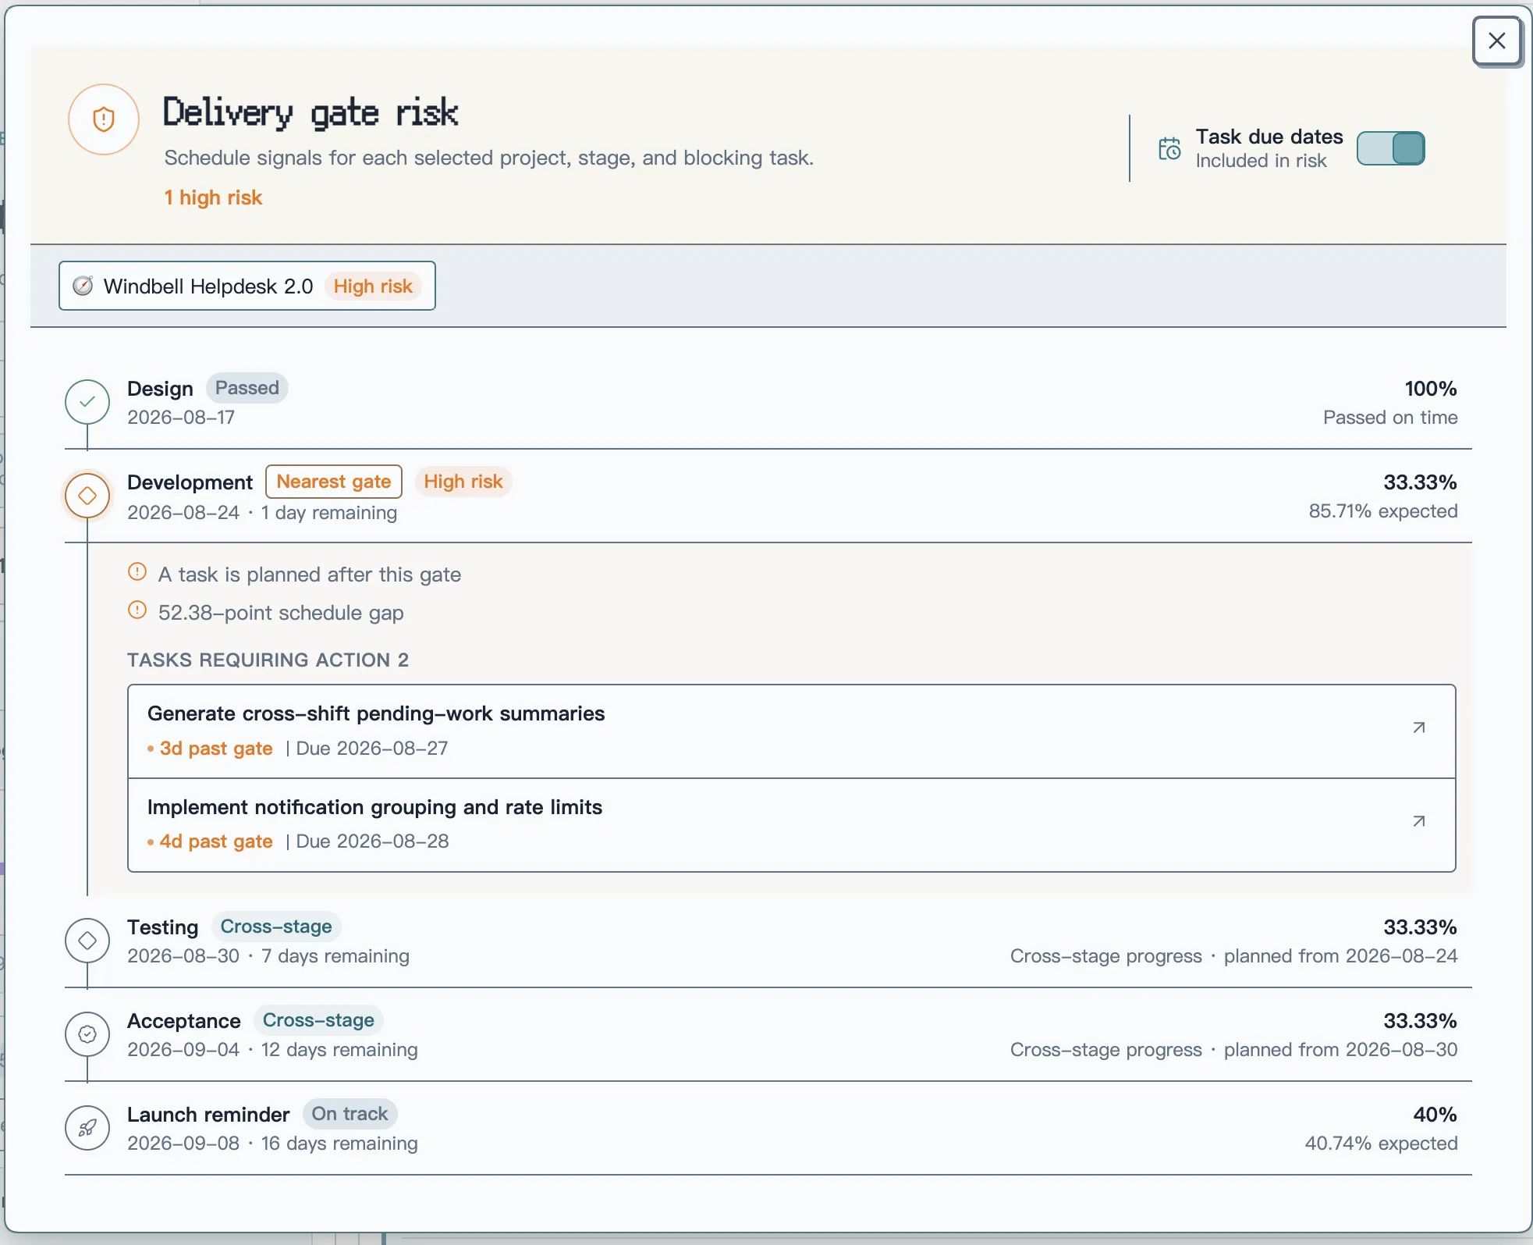Expand the Launch reminder stage row
The height and width of the screenshot is (1245, 1533).
coord(768,1128)
